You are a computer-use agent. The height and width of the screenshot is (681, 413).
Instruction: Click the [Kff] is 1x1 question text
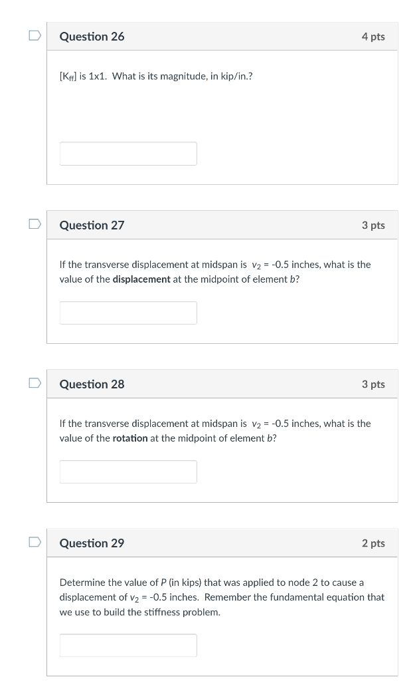[x=156, y=76]
